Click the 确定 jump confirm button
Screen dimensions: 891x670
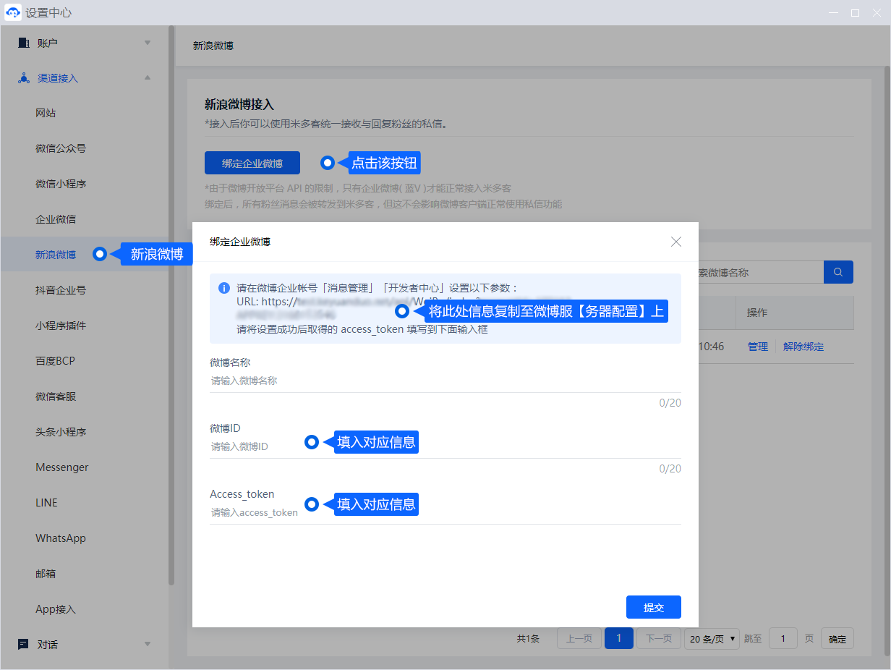point(837,639)
